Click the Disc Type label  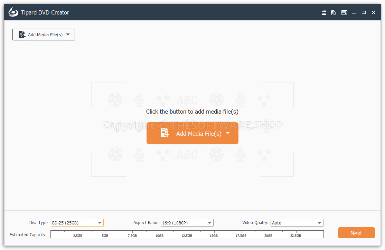[39, 222]
